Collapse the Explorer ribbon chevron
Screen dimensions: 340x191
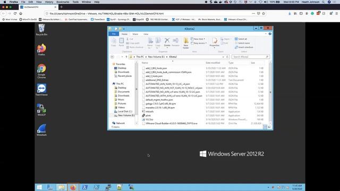click(x=266, y=34)
